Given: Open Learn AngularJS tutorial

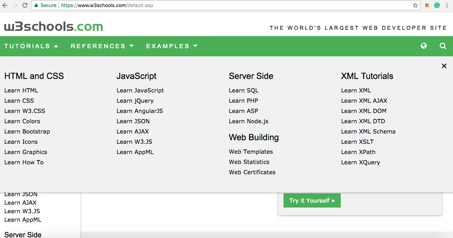Looking at the screenshot, I should (x=140, y=111).
